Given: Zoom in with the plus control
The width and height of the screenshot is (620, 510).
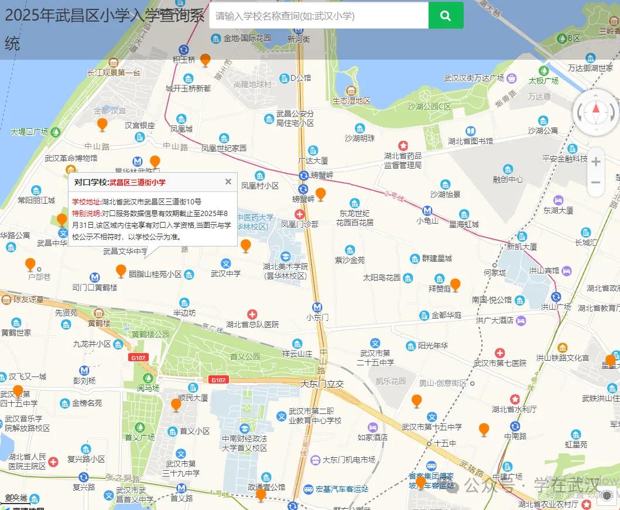Looking at the screenshot, I should click(x=596, y=162).
